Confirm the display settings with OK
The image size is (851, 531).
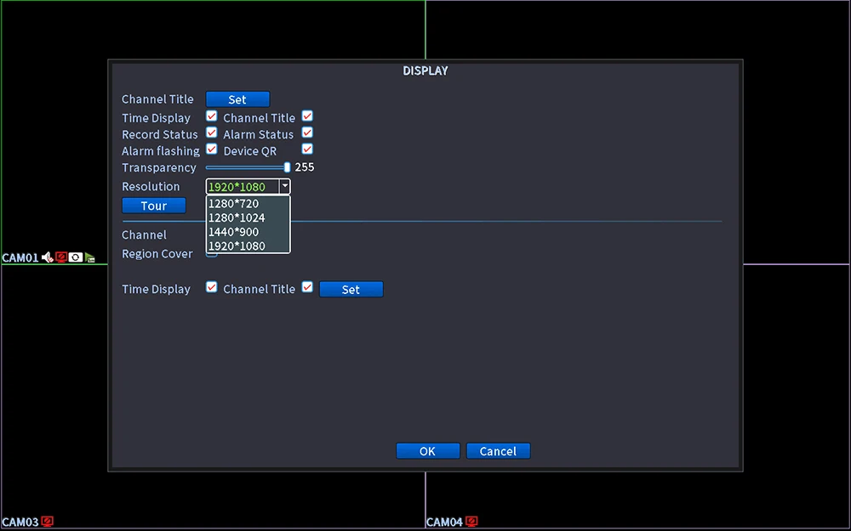[x=428, y=451]
